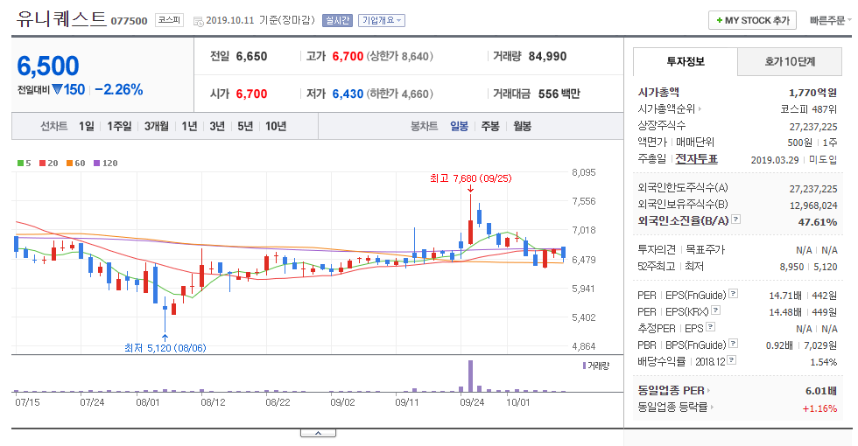Click the help icon next to 배당수익률 2018.12
858x446 pixels.
(x=732, y=360)
